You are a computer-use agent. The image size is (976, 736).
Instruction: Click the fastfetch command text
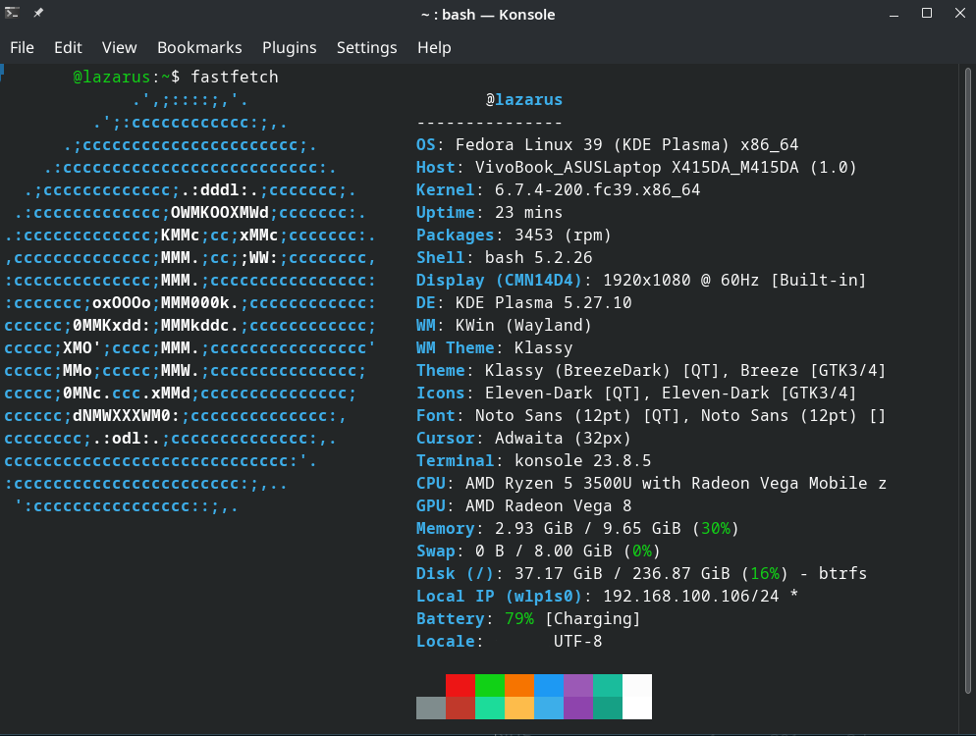click(x=235, y=77)
